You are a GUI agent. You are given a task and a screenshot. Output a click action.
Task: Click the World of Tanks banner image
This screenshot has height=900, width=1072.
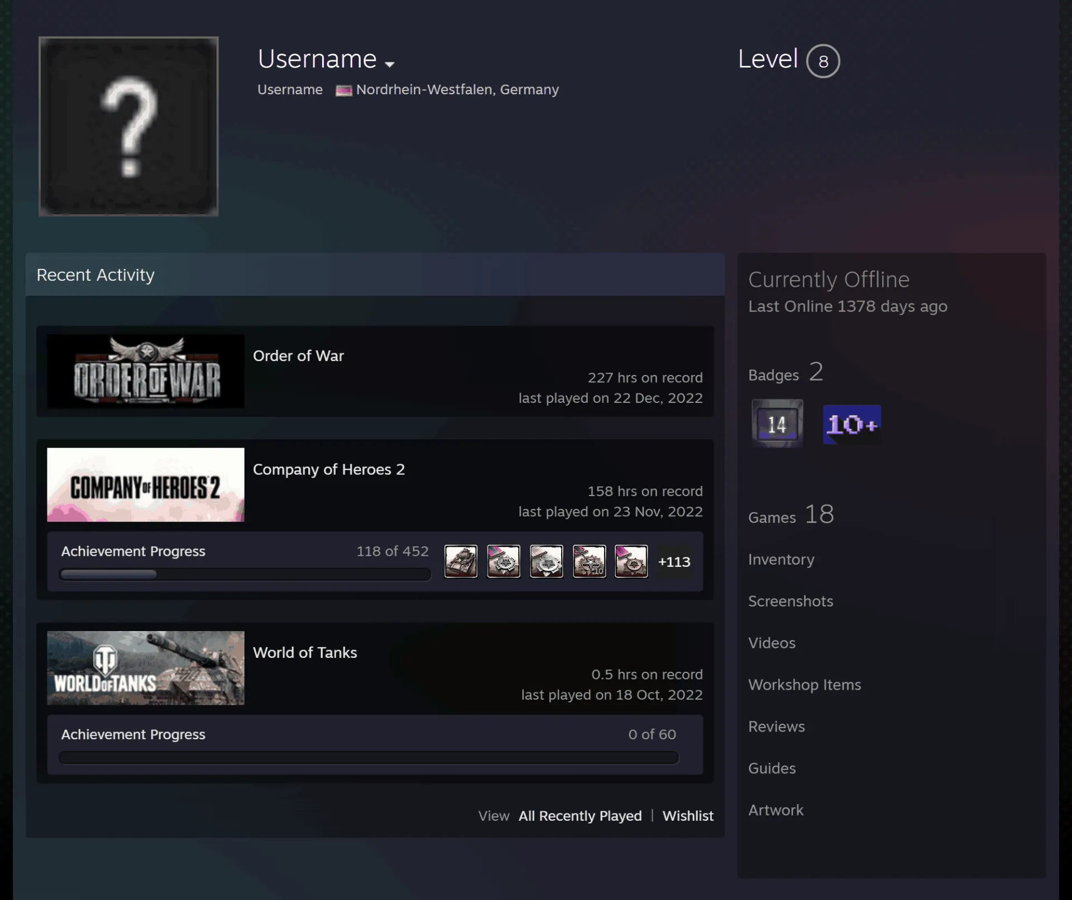146,668
